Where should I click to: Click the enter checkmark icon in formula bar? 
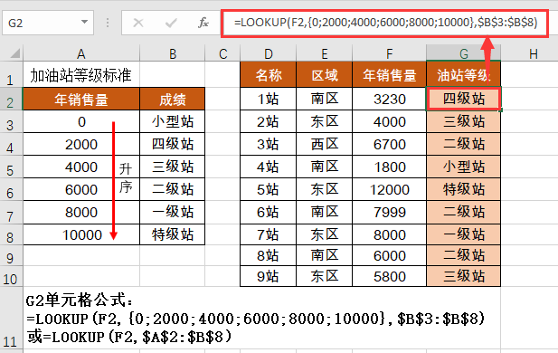tap(171, 24)
